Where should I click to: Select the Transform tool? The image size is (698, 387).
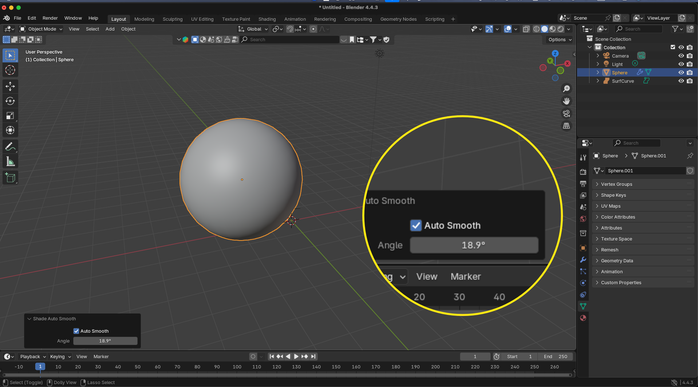pyautogui.click(x=10, y=130)
